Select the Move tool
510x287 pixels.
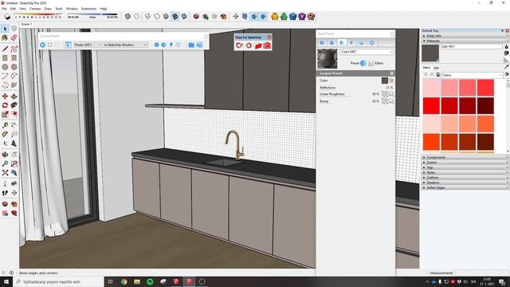tap(5, 96)
